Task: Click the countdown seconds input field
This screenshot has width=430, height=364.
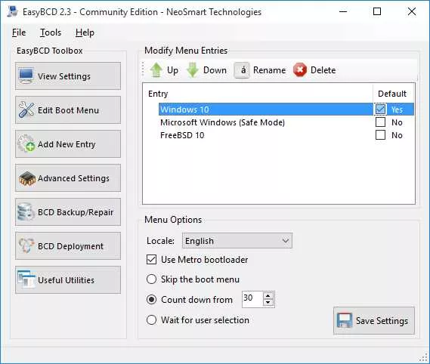Action: [x=252, y=299]
